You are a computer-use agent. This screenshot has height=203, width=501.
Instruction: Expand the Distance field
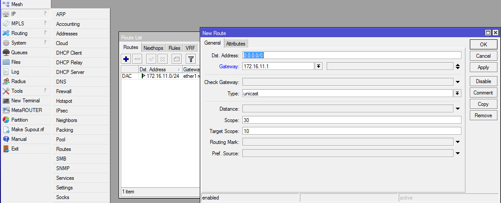click(458, 109)
